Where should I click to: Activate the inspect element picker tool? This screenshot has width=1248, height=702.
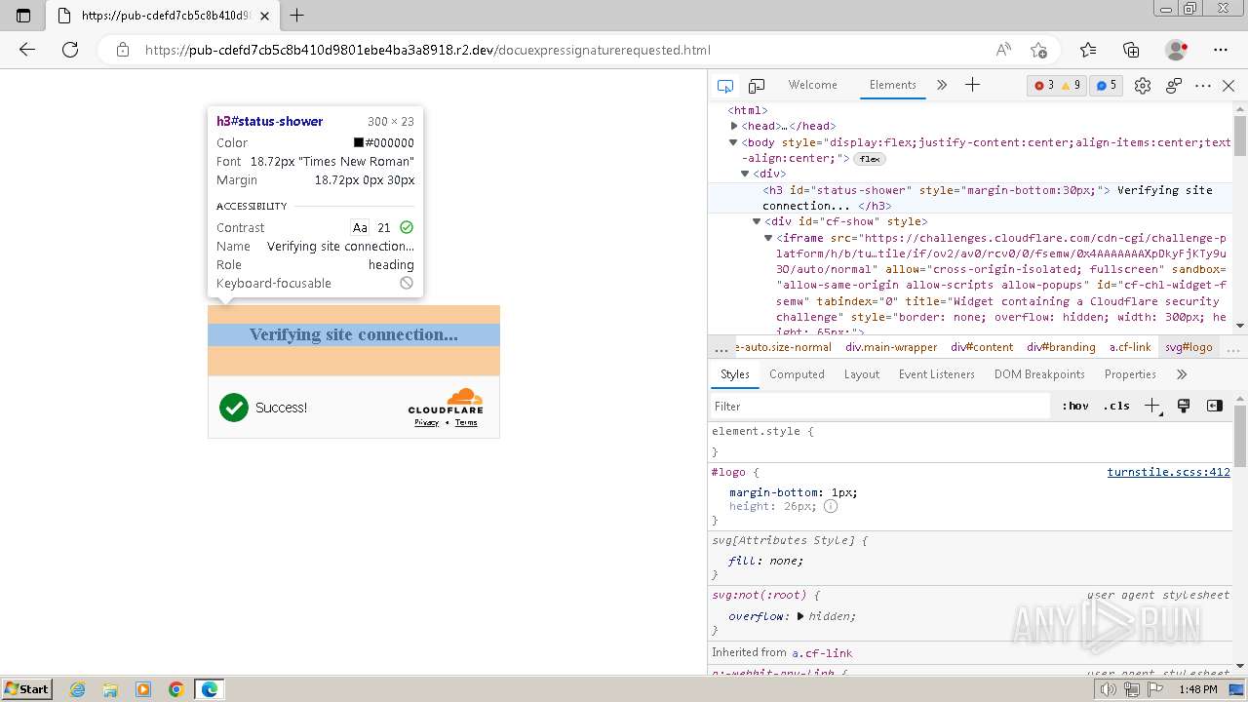725,86
